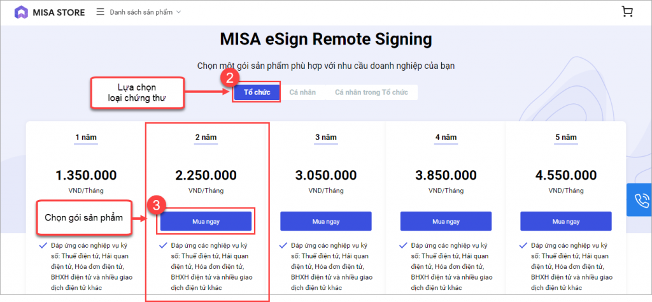Click the MISA STORE logo
This screenshot has height=302, width=652.
[50, 12]
